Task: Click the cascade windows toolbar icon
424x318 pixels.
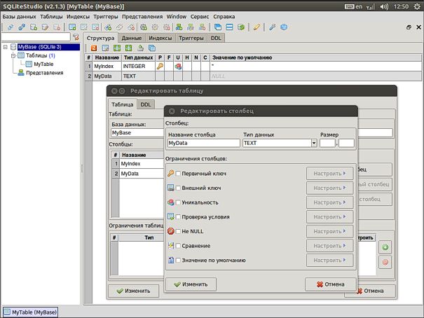Action: (x=218, y=27)
